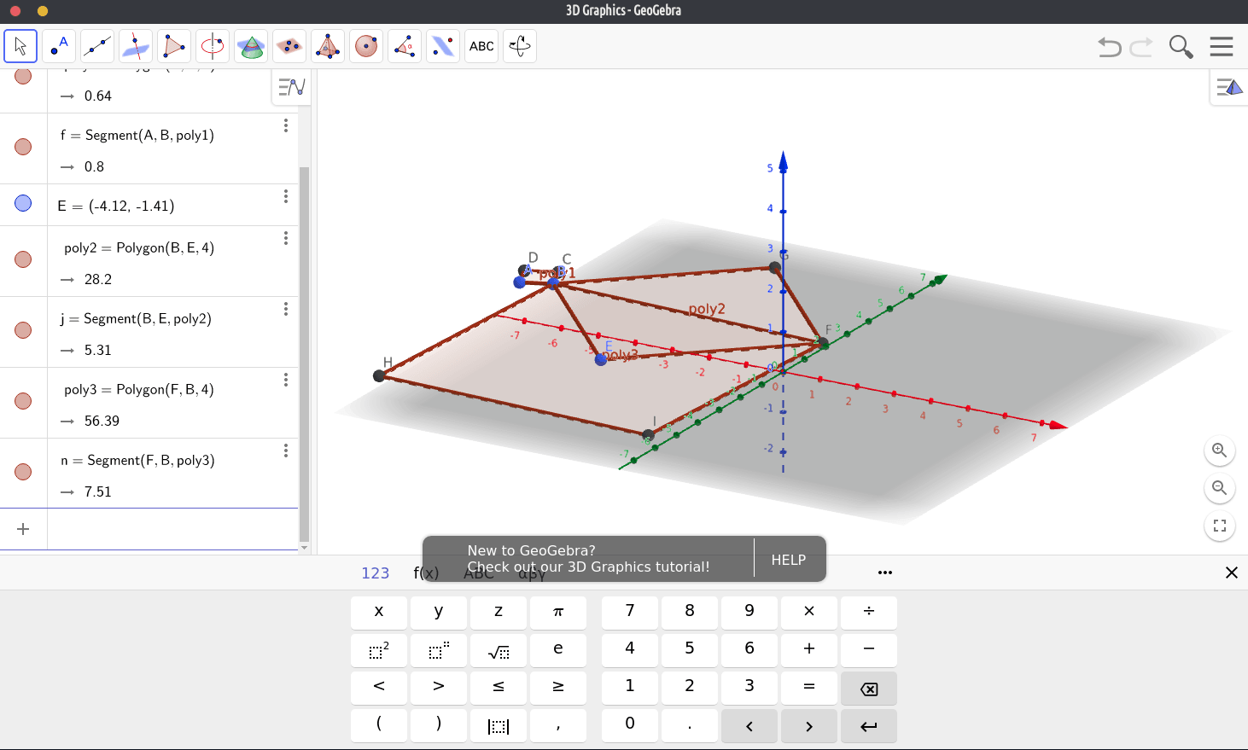Toggle visibility of segment f
1248x750 pixels.
click(x=23, y=147)
